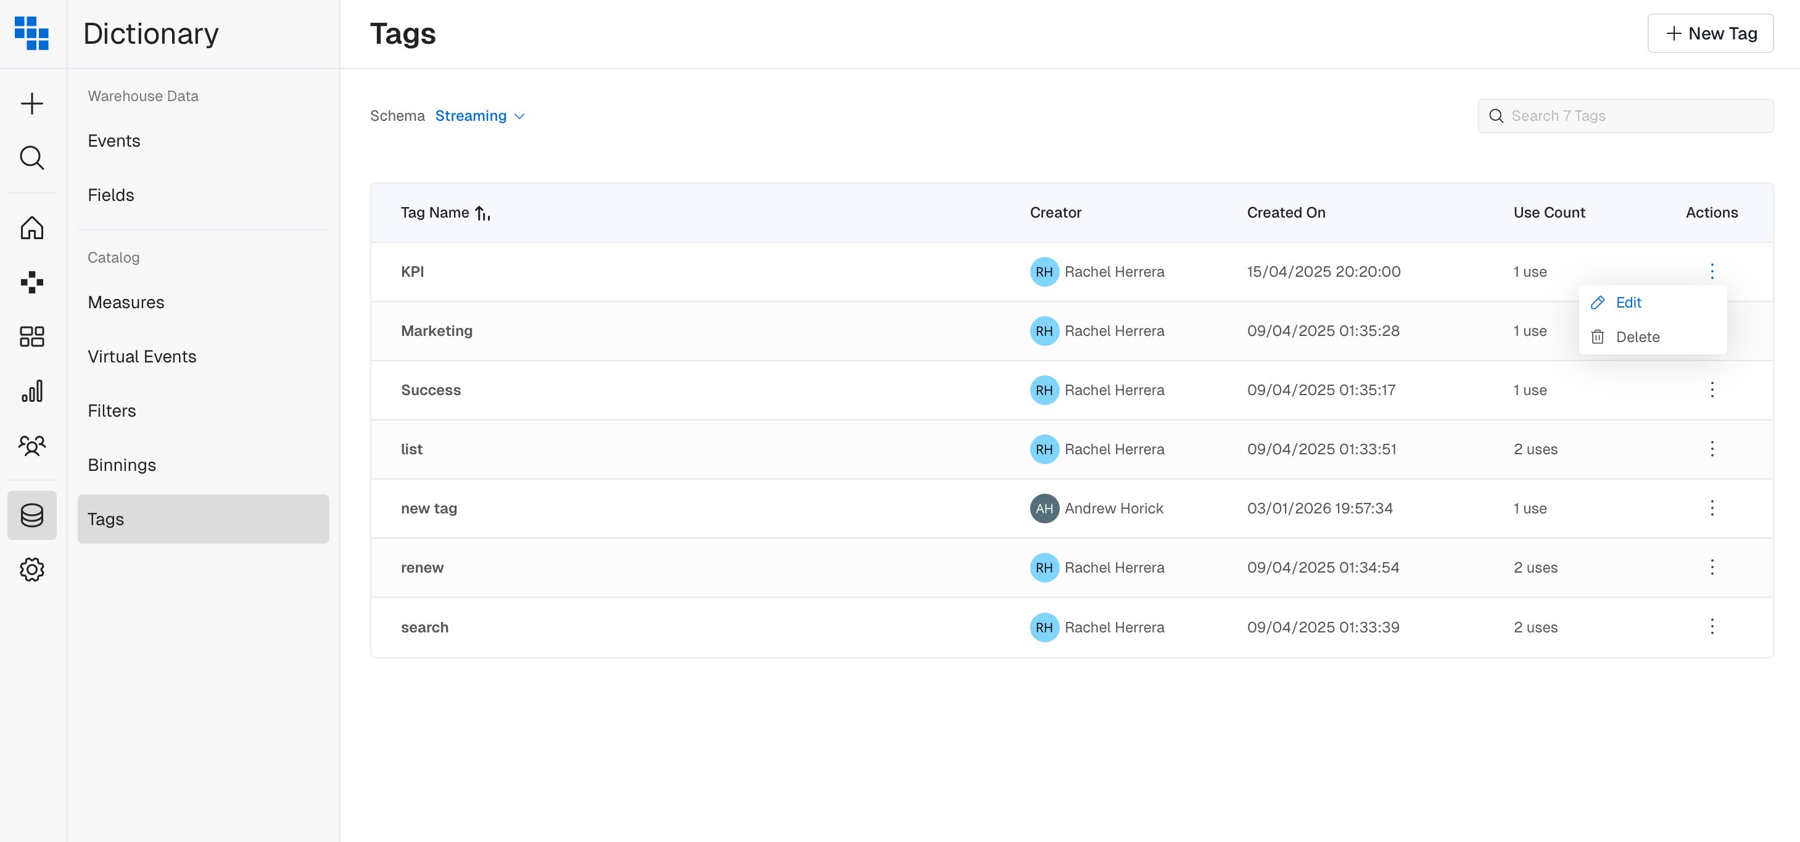Open the bar chart analytics icon
The image size is (1800, 842).
[x=31, y=391]
